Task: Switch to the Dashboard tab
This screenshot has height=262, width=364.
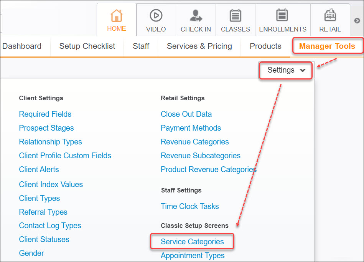Action: pyautogui.click(x=22, y=46)
